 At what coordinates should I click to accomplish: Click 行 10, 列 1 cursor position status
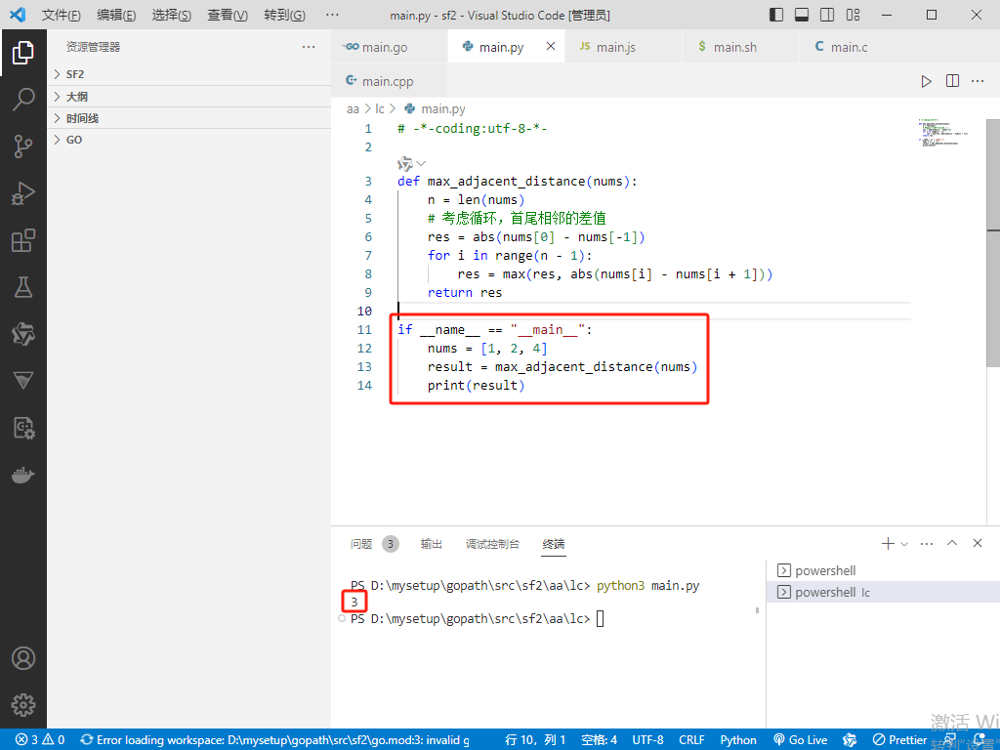tap(535, 740)
